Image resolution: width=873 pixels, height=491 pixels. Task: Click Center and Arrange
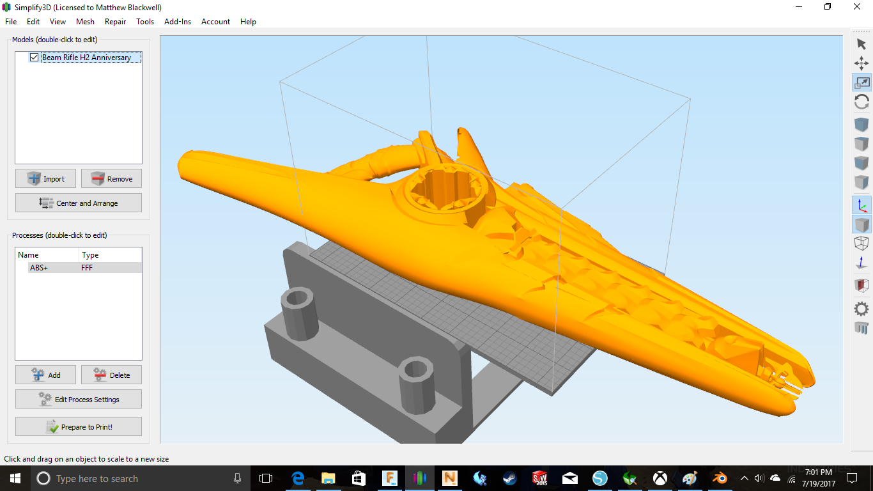[x=79, y=203]
